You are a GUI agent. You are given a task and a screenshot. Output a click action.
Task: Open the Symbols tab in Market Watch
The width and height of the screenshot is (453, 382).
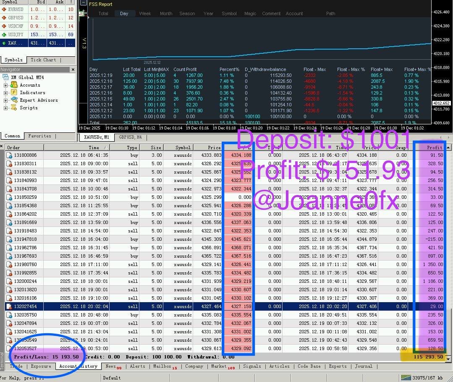point(13,60)
